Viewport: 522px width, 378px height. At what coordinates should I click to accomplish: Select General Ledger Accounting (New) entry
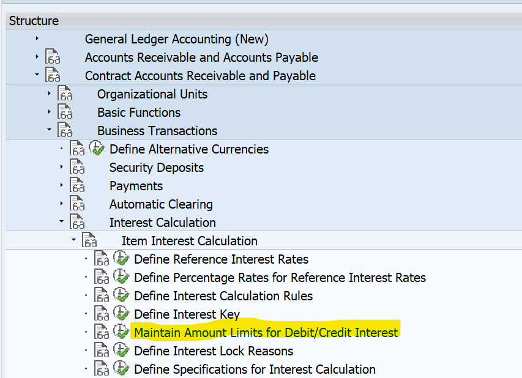click(x=176, y=39)
